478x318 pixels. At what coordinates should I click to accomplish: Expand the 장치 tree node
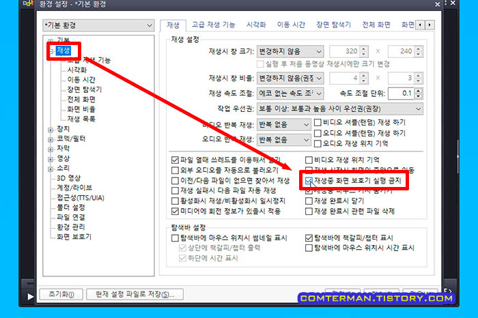51,130
